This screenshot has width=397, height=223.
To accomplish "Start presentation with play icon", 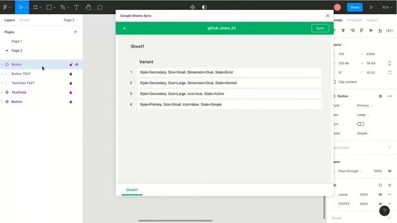I will coord(371,7).
